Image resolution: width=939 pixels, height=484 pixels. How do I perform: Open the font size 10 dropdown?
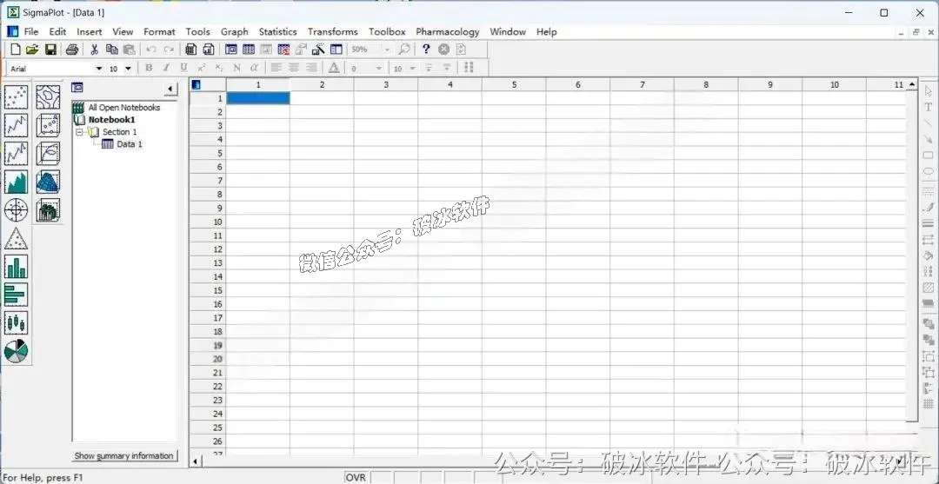pyautogui.click(x=128, y=69)
